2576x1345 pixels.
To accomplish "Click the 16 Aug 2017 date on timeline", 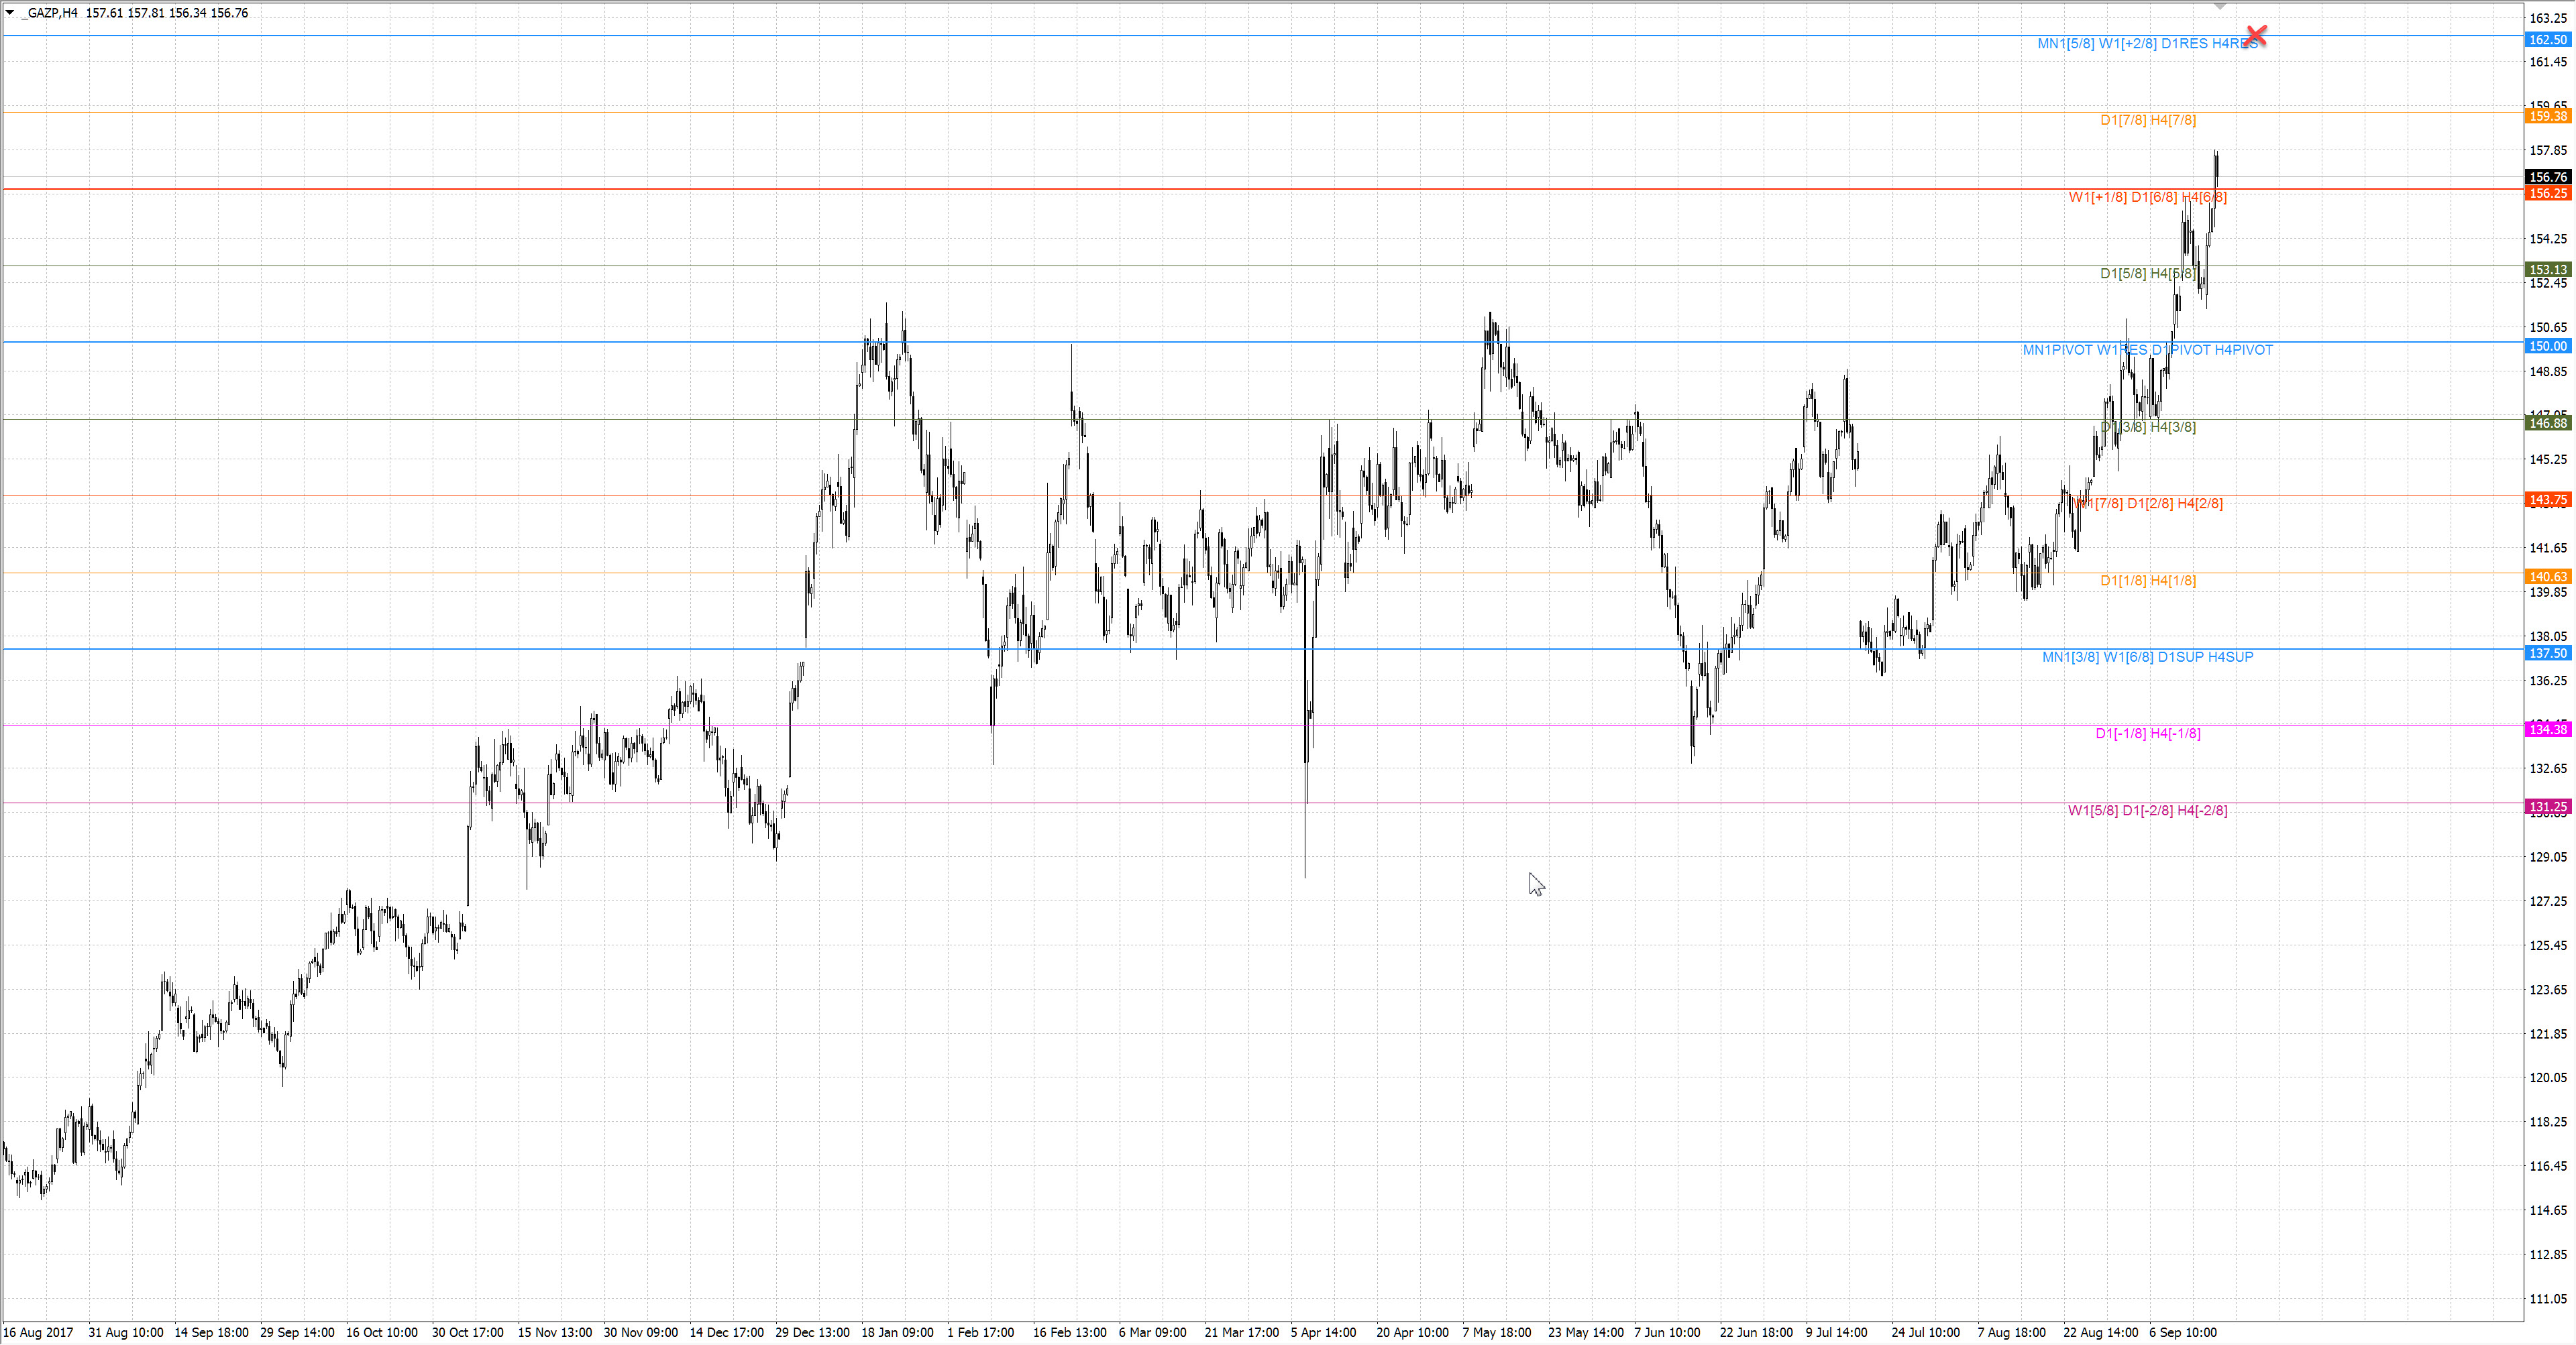I will 38,1332.
